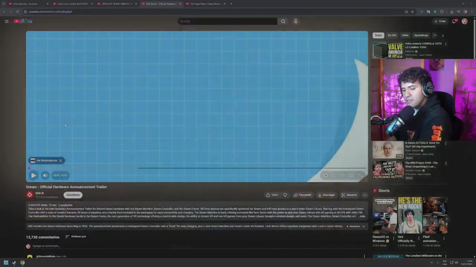The height and width of the screenshot is (267, 476).
Task: Clip video with Recortar scissors
Action: 349,195
